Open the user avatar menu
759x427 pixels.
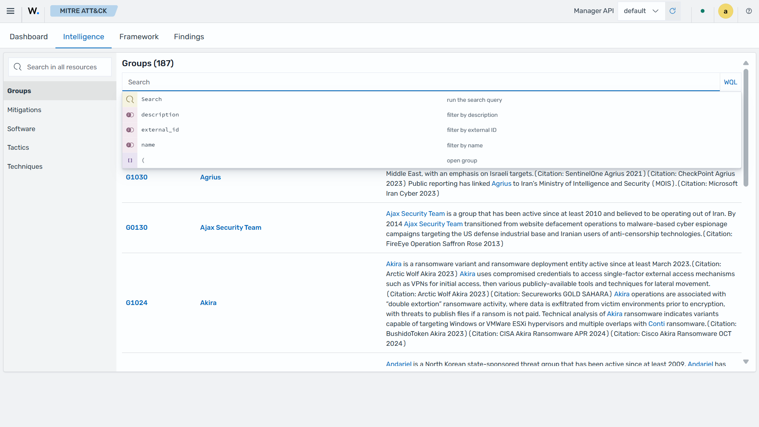tap(725, 11)
